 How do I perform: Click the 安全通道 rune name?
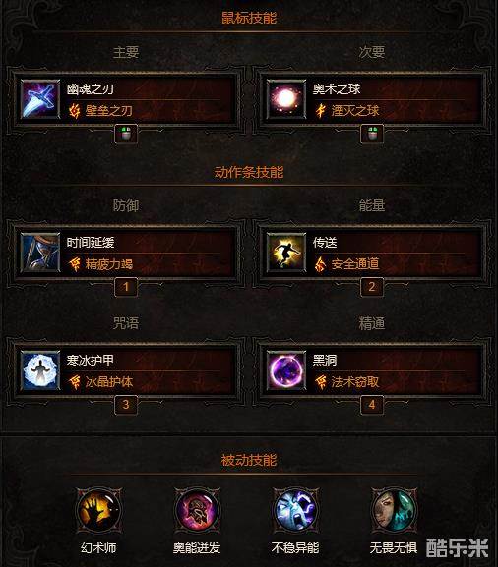coord(355,264)
